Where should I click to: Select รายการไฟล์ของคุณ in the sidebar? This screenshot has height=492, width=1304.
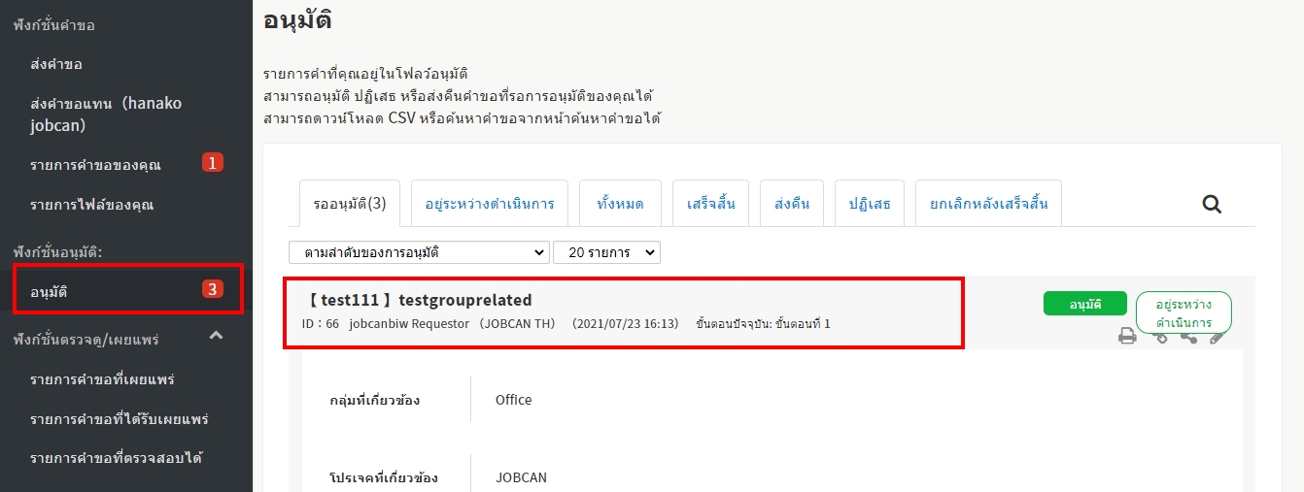[91, 205]
